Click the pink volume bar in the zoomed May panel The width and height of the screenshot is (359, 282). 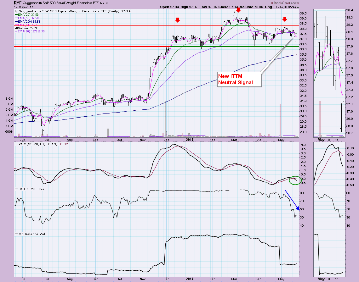320,119
